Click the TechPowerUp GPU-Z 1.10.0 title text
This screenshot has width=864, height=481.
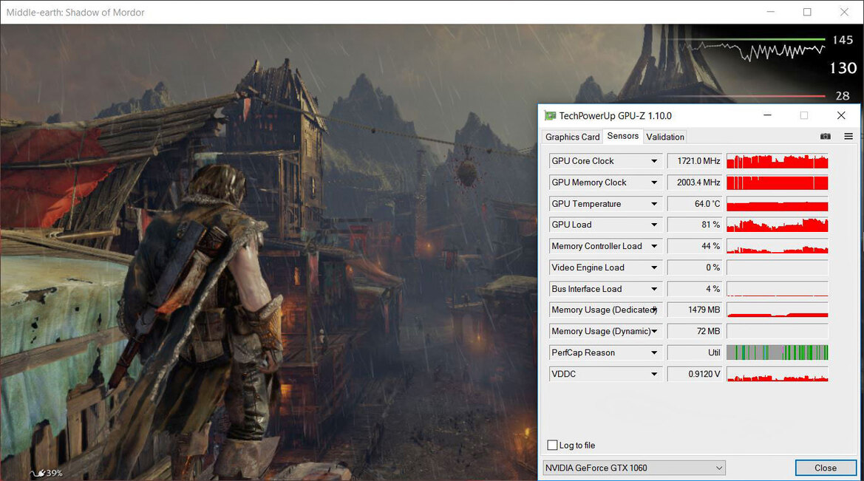click(x=615, y=116)
